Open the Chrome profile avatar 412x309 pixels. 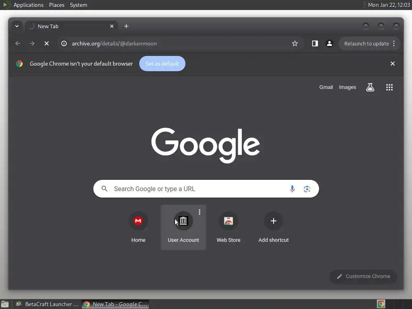point(329,43)
